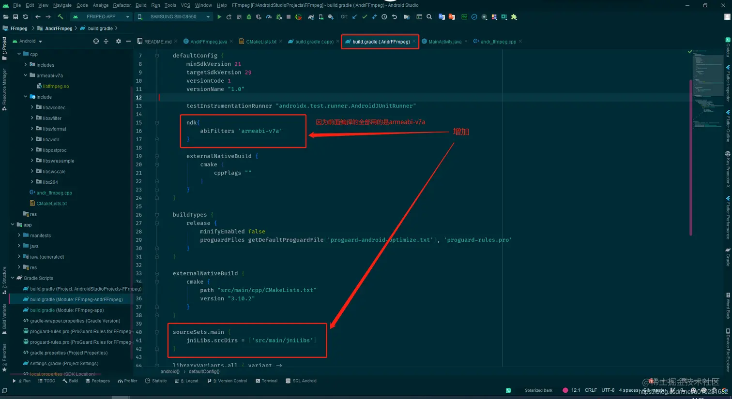Click the locate/scroll from source target icon
Image resolution: width=732 pixels, height=399 pixels.
96,41
